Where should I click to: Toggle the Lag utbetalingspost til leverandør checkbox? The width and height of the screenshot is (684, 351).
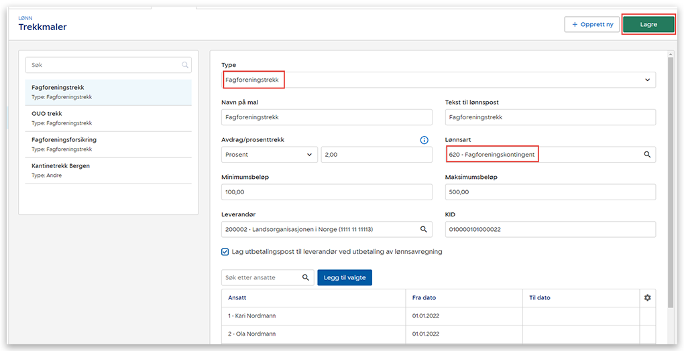coord(225,252)
